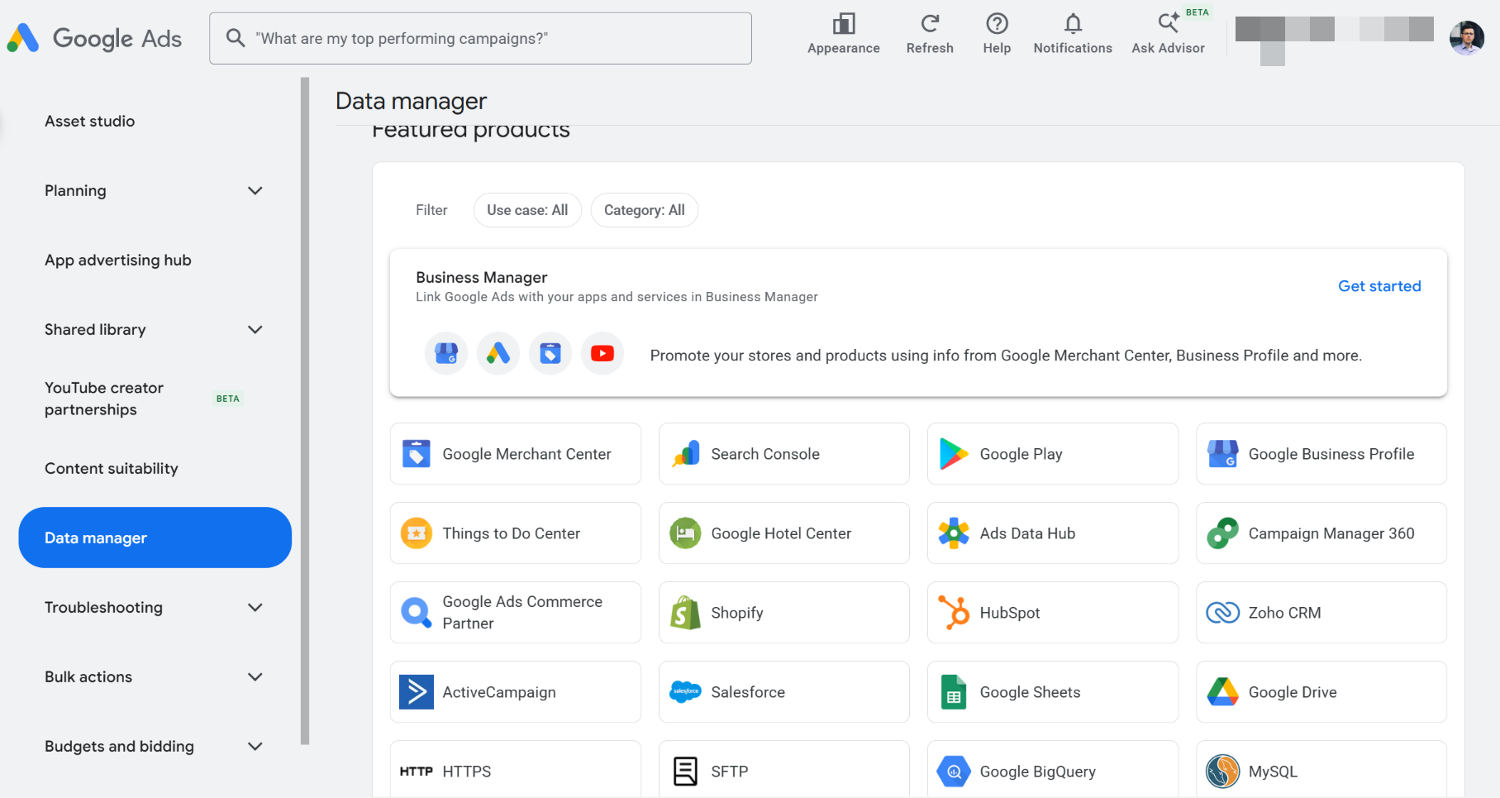Click Google Ads icon in Business Manager card
The width and height of the screenshot is (1500, 798).
[x=498, y=354]
